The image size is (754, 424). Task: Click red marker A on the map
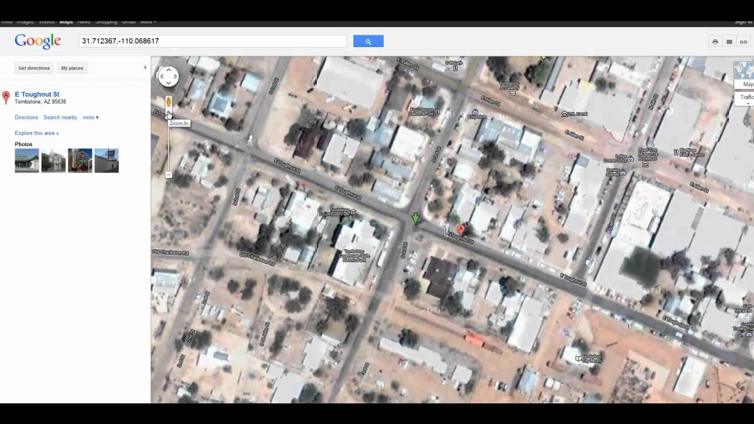[461, 229]
